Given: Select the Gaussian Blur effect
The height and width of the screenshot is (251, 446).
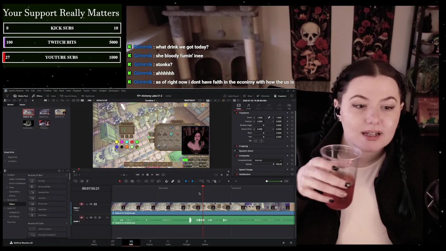Looking at the screenshot, I should pyautogui.click(x=48, y=192).
